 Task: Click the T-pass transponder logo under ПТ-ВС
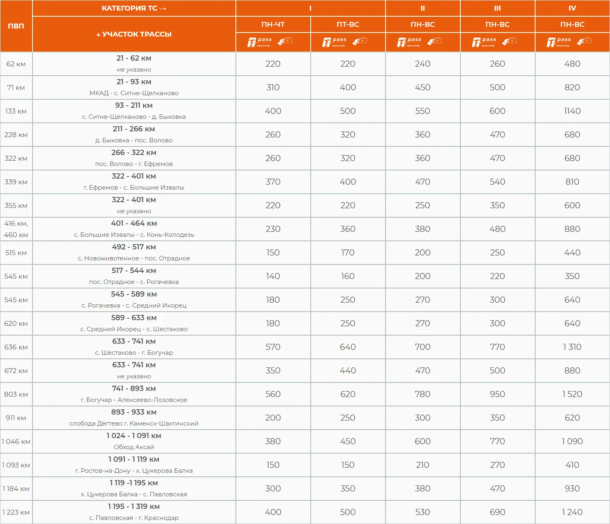(x=334, y=42)
